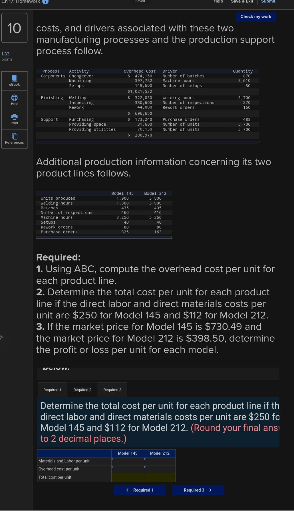The height and width of the screenshot is (511, 294).
Task: Click the Machining overhead cost 397,782
Action: click(143, 81)
